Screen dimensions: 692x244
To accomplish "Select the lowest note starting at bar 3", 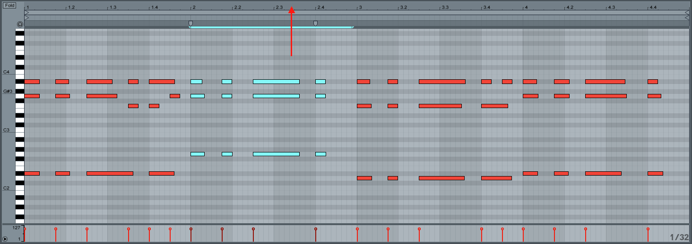I will 364,178.
